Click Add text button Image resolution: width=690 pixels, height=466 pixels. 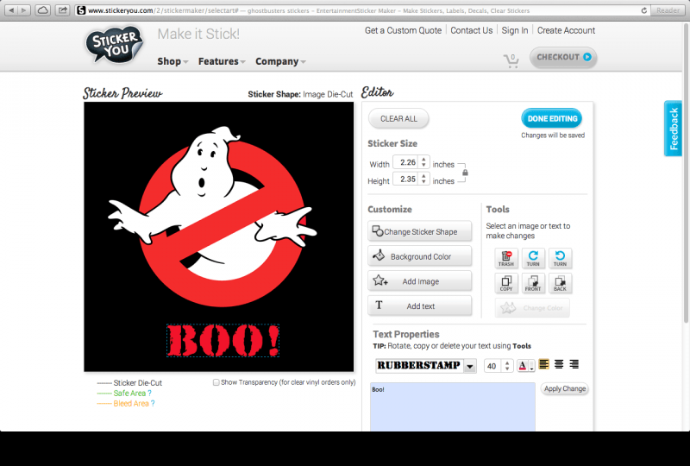click(x=420, y=305)
